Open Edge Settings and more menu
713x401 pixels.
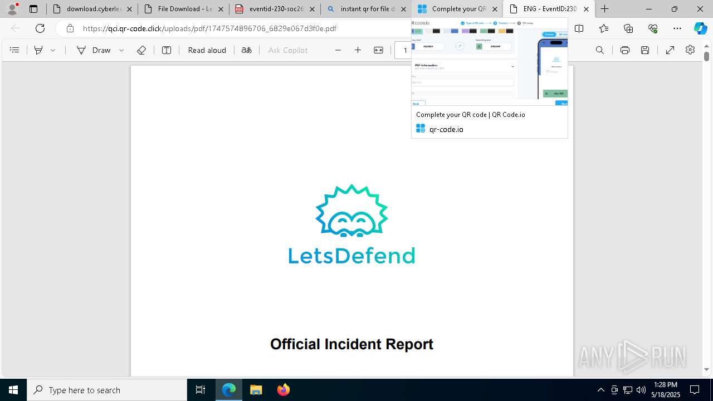click(x=677, y=28)
